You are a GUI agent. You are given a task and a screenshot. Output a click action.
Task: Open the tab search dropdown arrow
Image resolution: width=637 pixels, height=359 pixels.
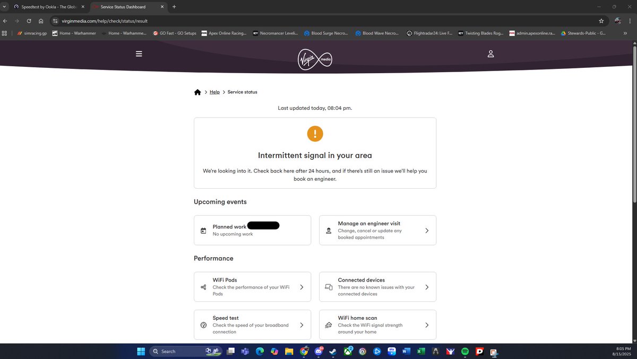[x=4, y=7]
